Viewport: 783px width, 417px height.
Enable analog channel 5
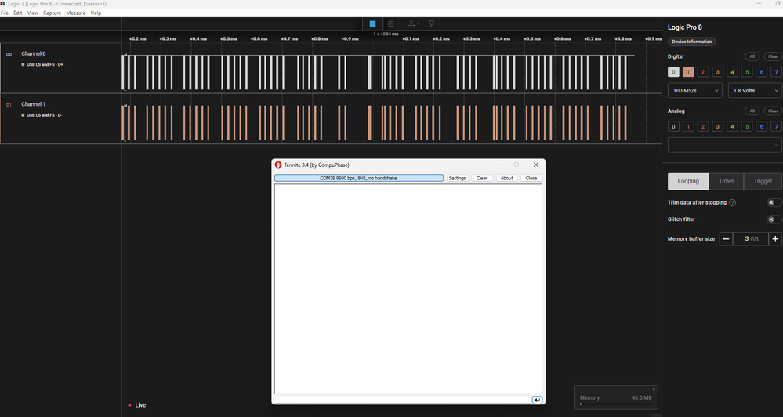[x=747, y=126]
